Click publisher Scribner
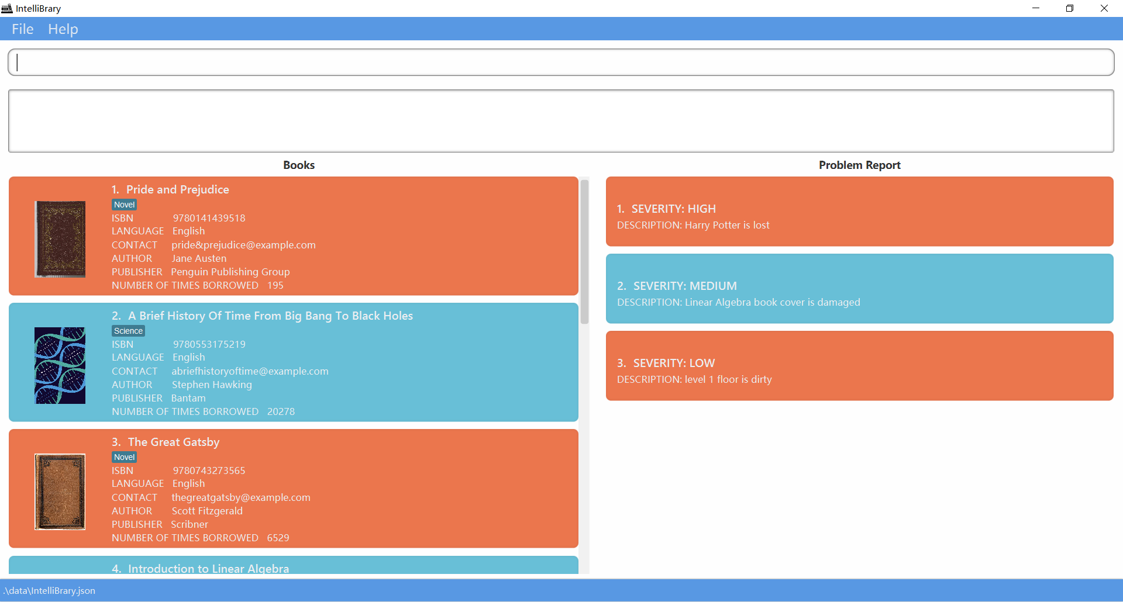The width and height of the screenshot is (1123, 602). [190, 524]
